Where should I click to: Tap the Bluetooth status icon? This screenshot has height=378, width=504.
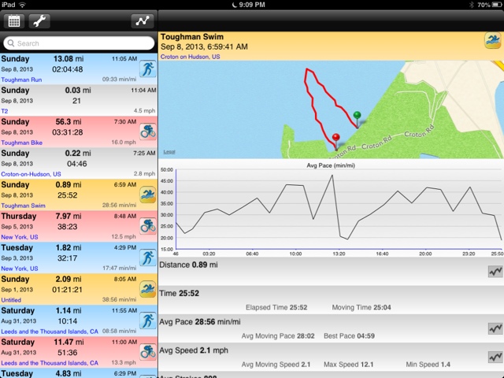[472, 5]
